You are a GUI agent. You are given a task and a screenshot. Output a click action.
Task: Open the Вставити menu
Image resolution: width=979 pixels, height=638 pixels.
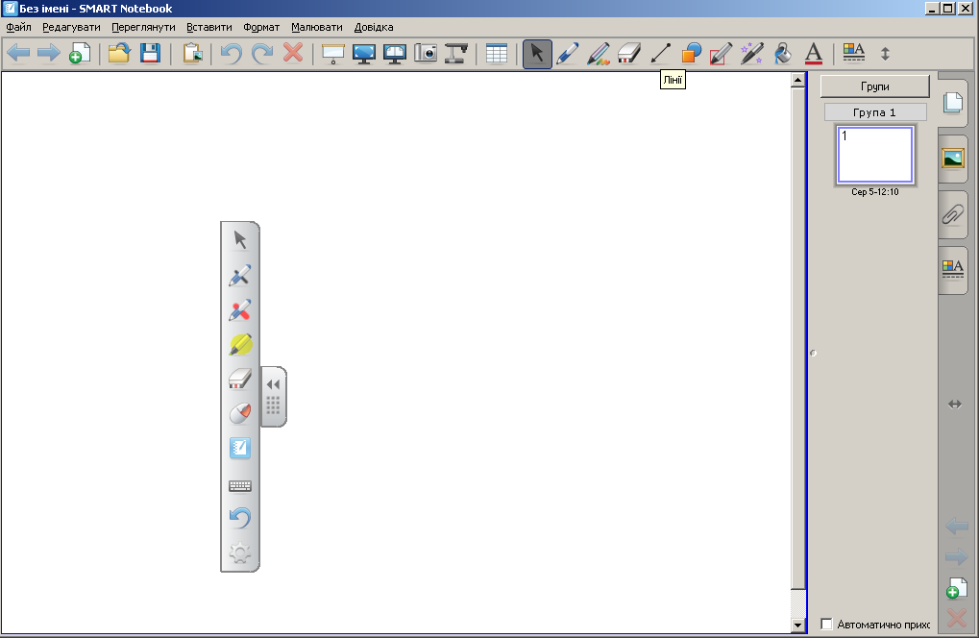(209, 27)
